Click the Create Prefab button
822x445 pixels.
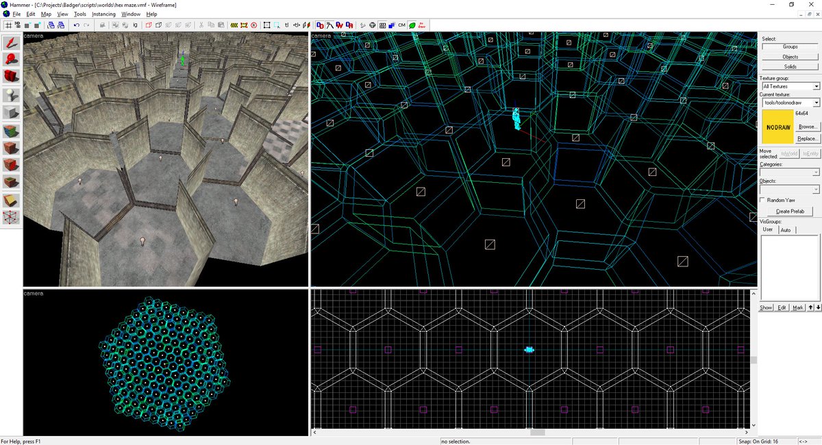click(790, 212)
